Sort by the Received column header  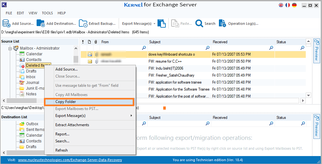click(x=243, y=42)
